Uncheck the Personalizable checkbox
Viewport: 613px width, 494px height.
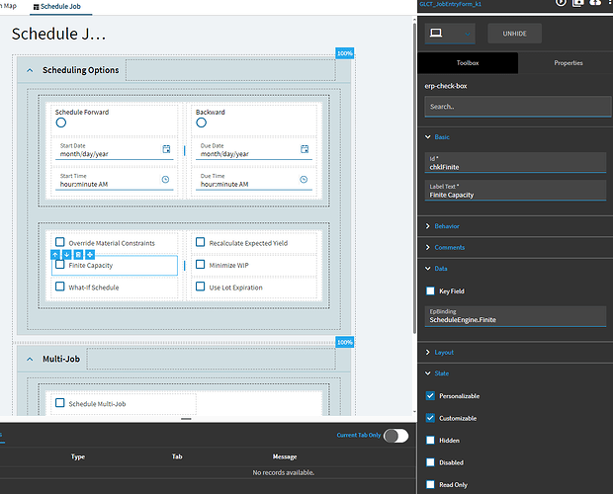430,395
